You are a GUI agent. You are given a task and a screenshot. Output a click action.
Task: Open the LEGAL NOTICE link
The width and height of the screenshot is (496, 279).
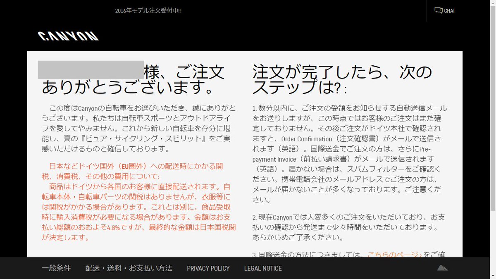[263, 268]
